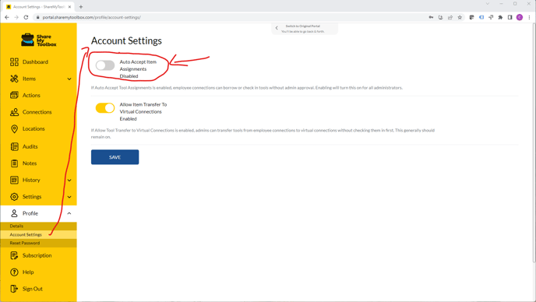Toggle the browser side panel icon
536x302 pixels.
[510, 17]
